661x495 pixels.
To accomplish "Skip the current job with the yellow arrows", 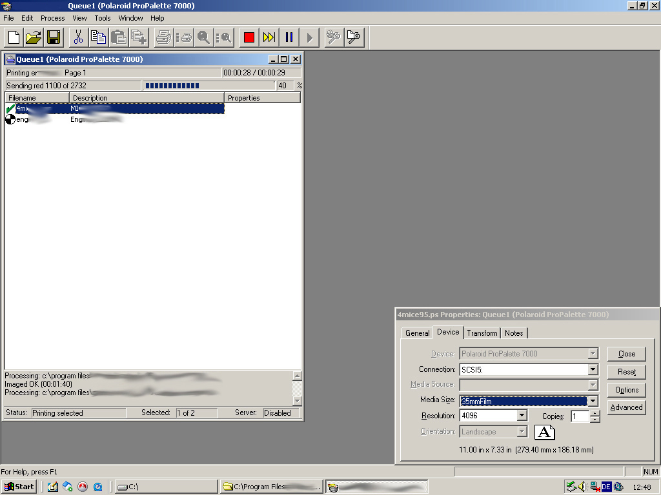I will [x=269, y=37].
